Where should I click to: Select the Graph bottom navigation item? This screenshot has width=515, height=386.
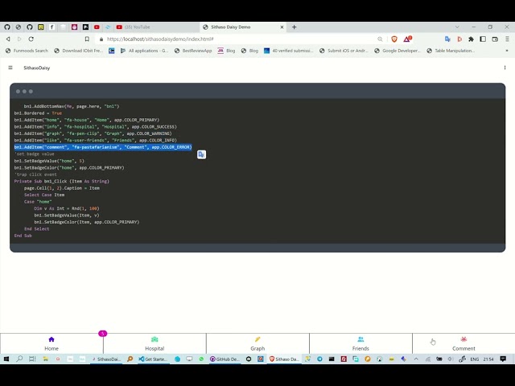coord(257,343)
